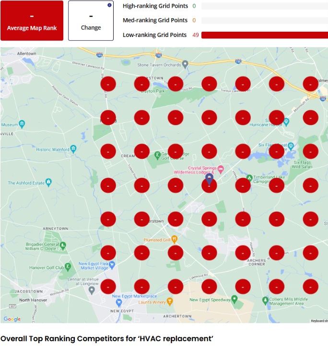Click the Change card

click(x=91, y=21)
